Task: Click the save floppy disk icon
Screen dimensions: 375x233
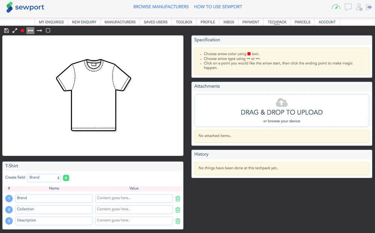Action: pyautogui.click(x=6, y=30)
